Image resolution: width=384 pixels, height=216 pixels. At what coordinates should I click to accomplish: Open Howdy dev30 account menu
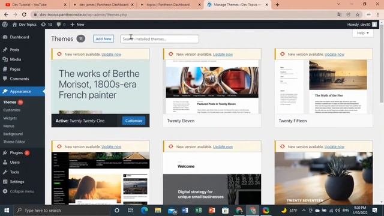point(362,25)
